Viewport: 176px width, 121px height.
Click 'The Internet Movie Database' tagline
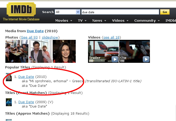click(x=21, y=19)
